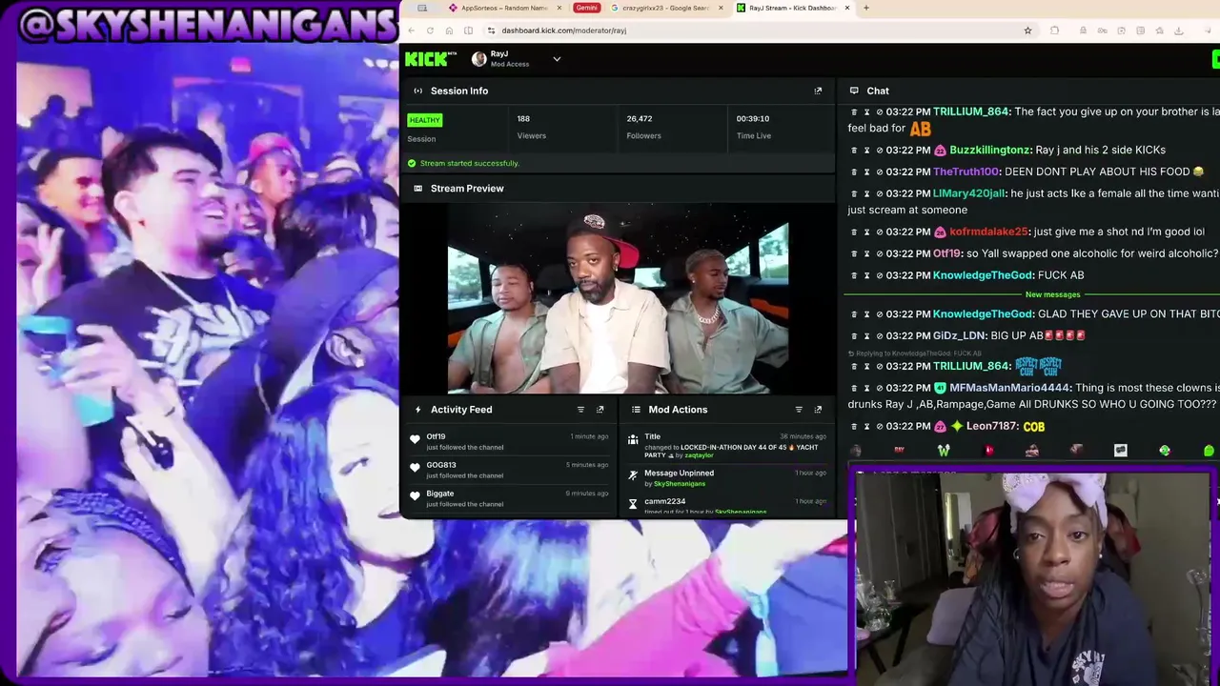Pop out the Session Info panel

click(x=818, y=91)
